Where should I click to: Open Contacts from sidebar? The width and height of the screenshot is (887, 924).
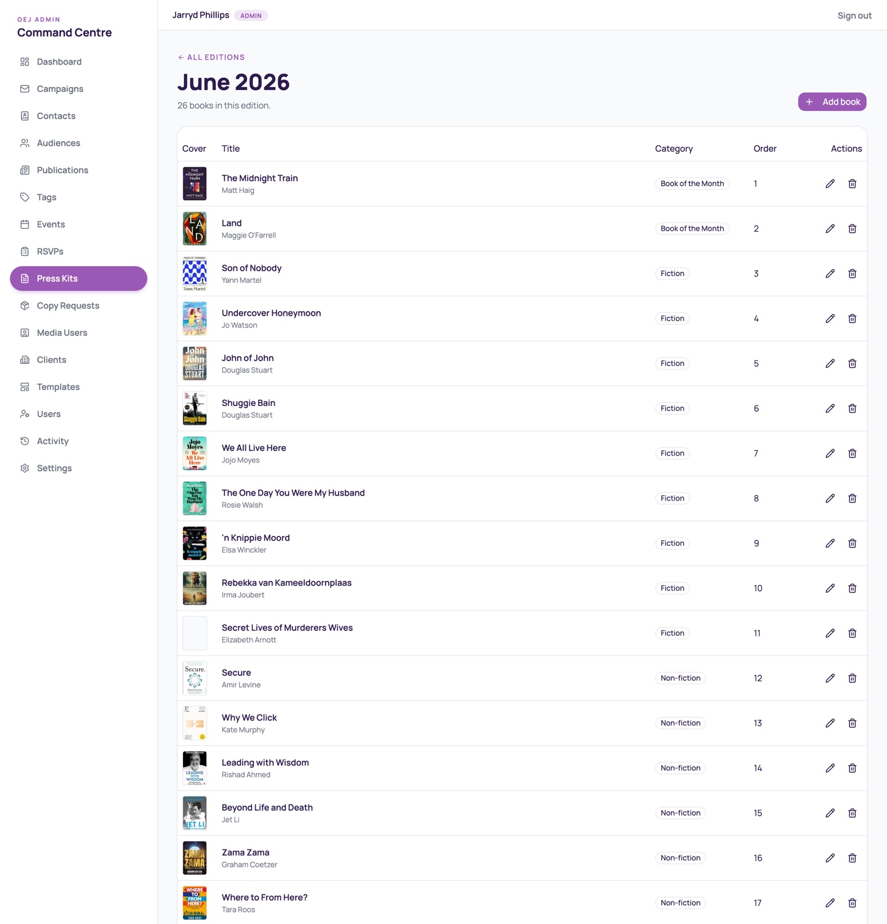point(79,116)
